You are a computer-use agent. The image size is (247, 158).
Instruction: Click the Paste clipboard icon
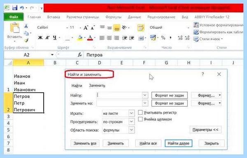(15, 28)
